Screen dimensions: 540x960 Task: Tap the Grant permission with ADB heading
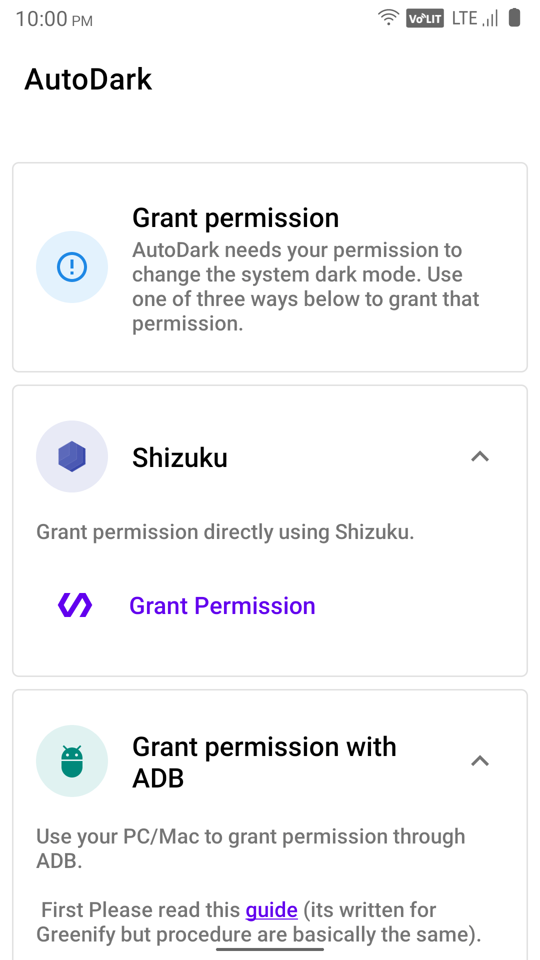click(x=264, y=762)
